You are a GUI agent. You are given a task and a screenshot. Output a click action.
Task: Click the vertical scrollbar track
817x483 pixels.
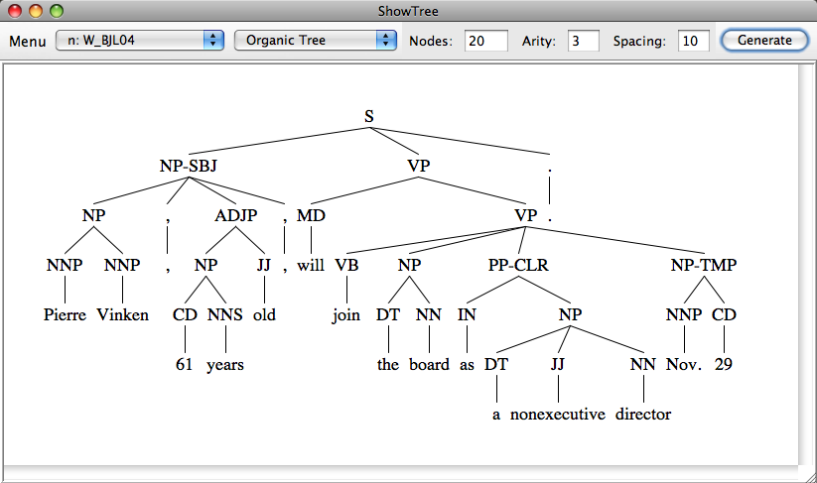(805, 263)
